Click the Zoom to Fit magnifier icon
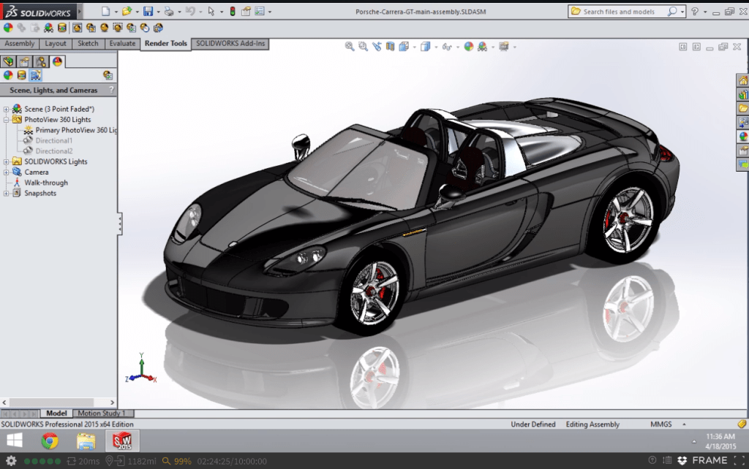 coord(350,47)
